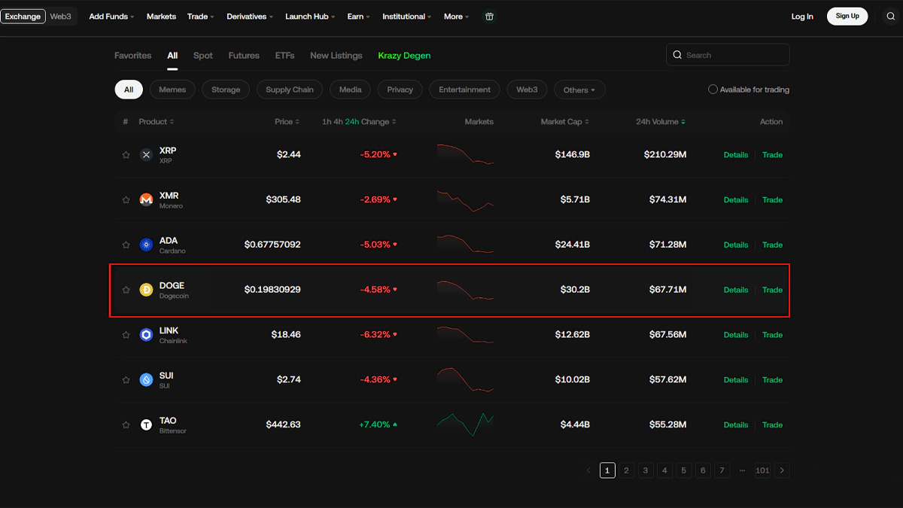
Task: Open Trade link for SUI
Action: point(772,380)
